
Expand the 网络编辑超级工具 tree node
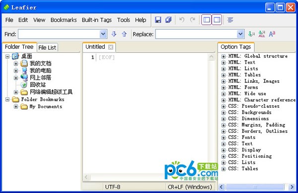point(16,92)
